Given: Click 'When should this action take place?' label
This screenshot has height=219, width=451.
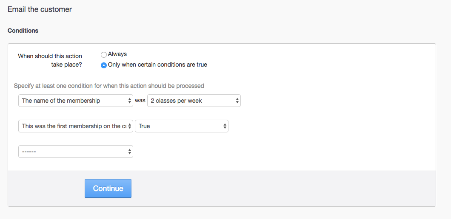Looking at the screenshot, I should click(x=50, y=60).
